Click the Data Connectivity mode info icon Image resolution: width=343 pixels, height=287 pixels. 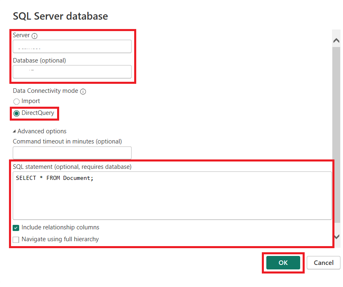click(x=83, y=92)
